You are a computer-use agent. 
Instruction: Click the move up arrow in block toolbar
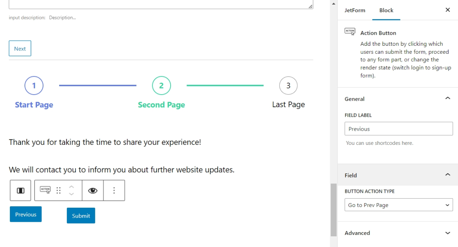coord(71,187)
